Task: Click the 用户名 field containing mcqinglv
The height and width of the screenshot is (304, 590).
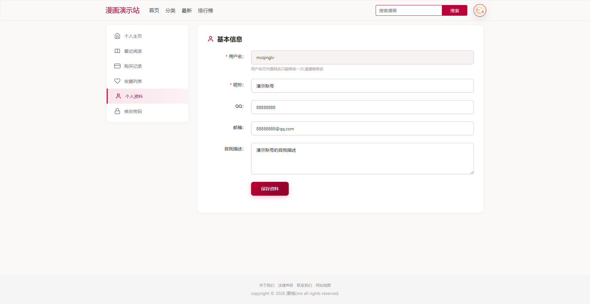Action: [x=362, y=57]
